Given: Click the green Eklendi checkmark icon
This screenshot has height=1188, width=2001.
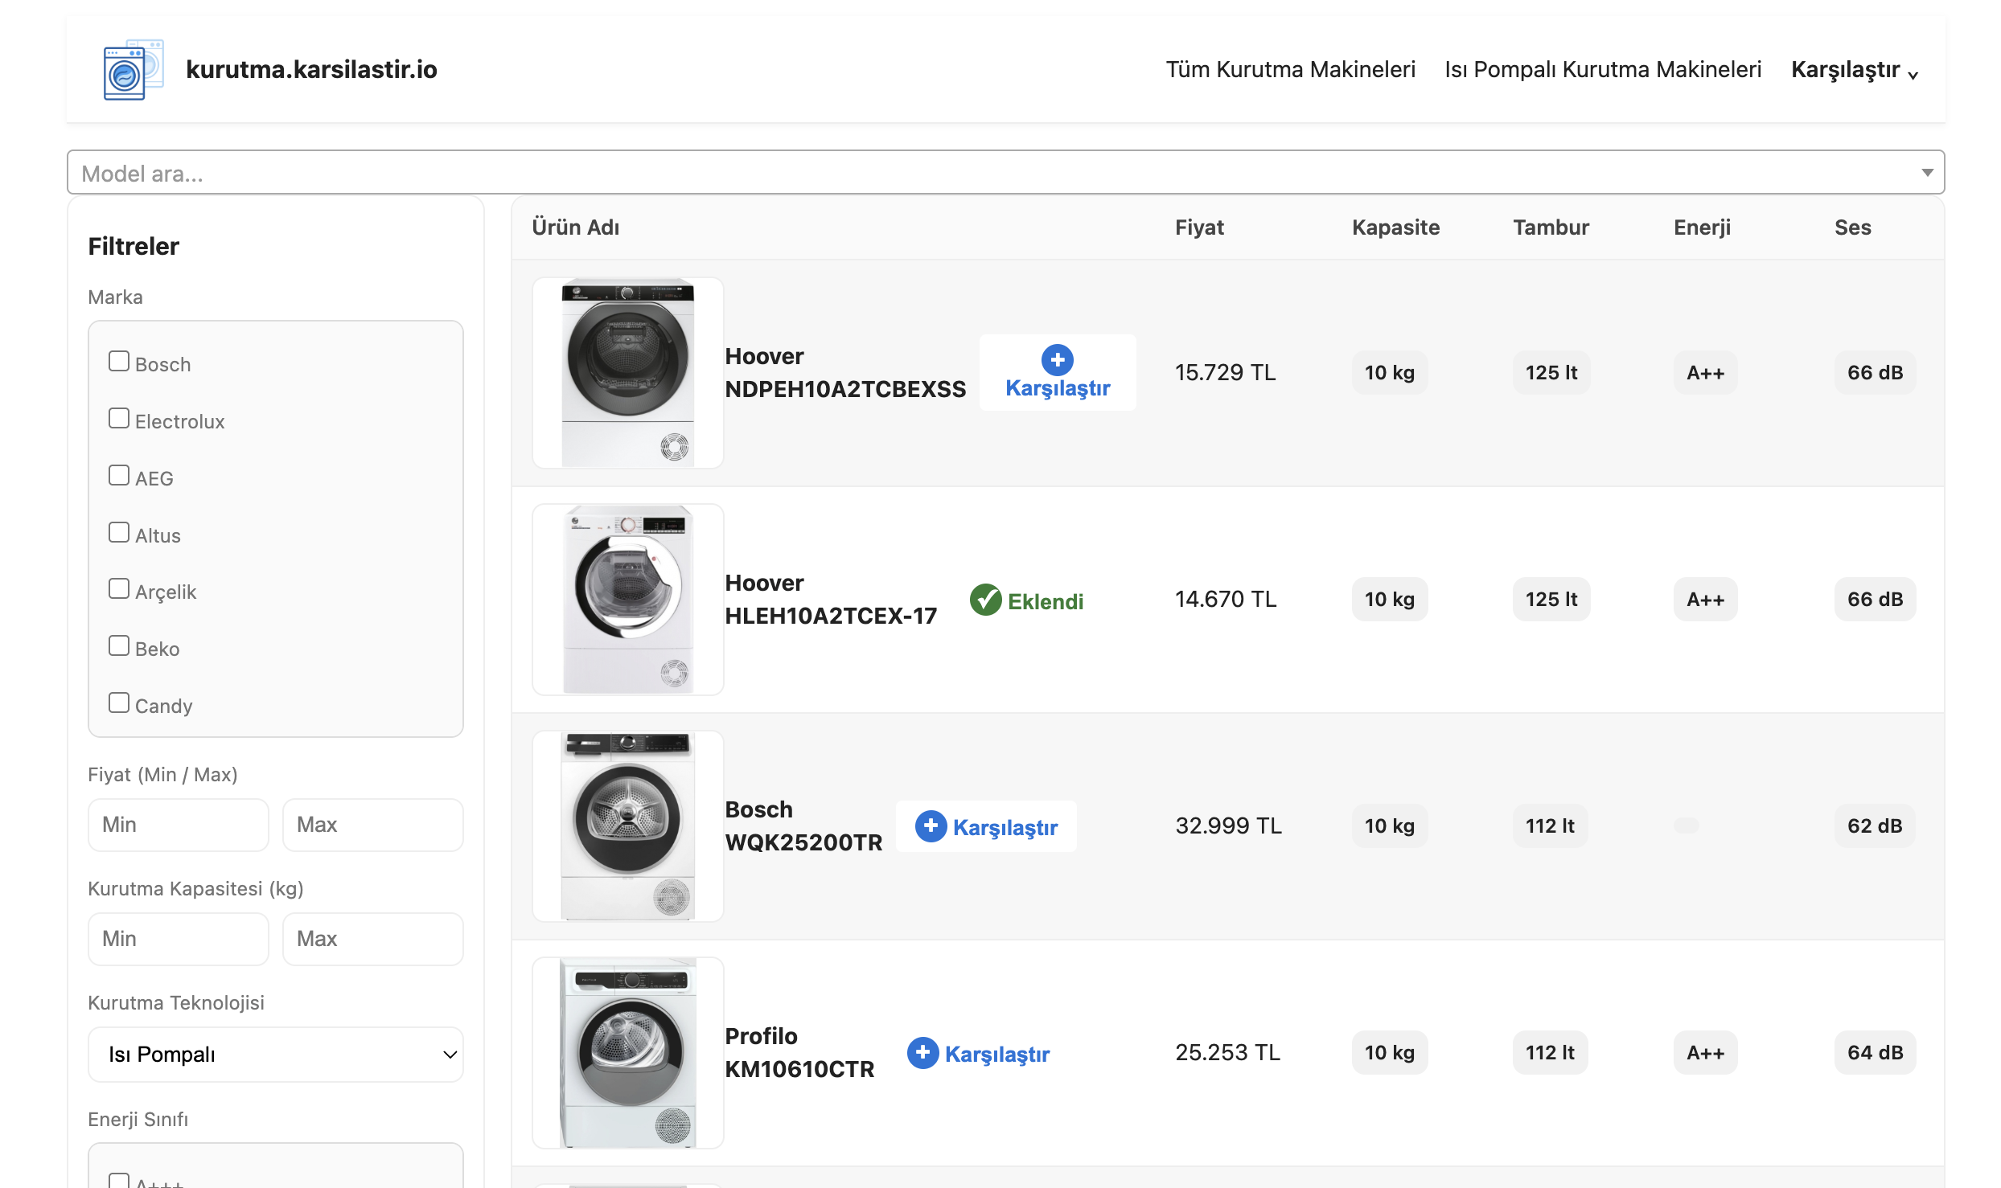Looking at the screenshot, I should [x=985, y=600].
